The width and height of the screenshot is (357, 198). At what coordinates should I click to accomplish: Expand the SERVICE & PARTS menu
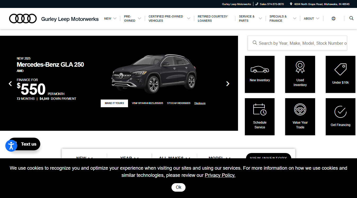click(x=250, y=19)
